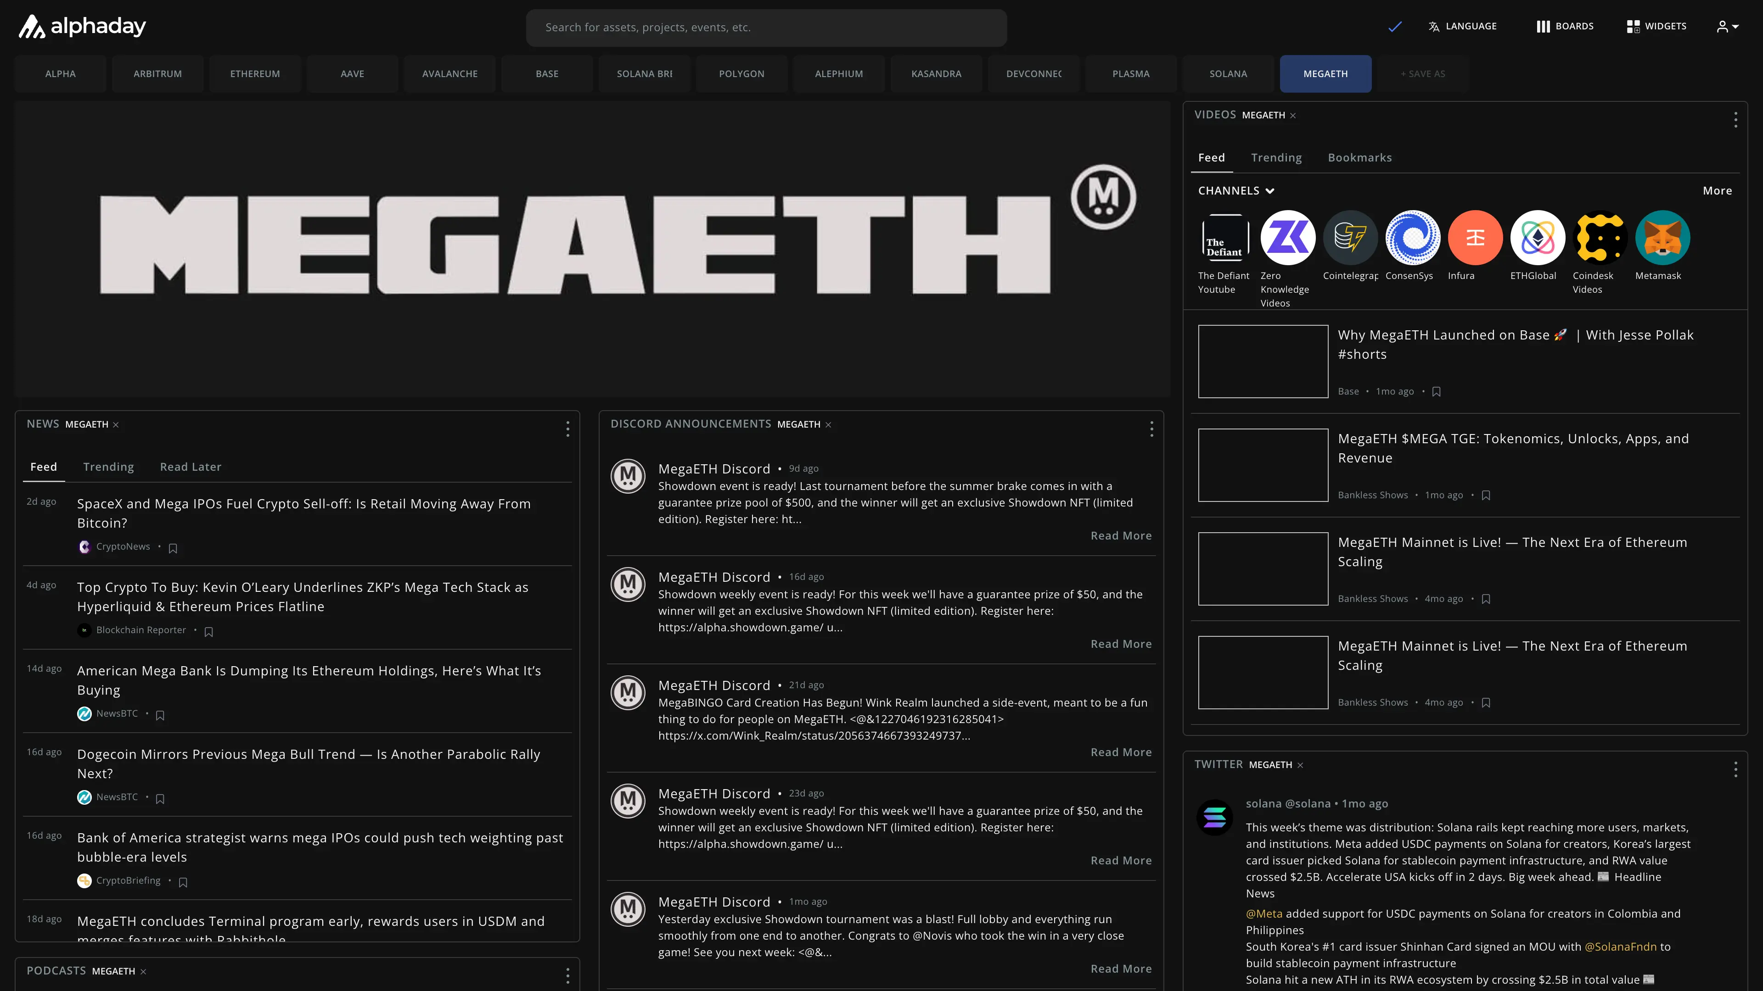Expand Read More on 21d ago MegaBINGO post
The image size is (1763, 991).
point(1120,752)
